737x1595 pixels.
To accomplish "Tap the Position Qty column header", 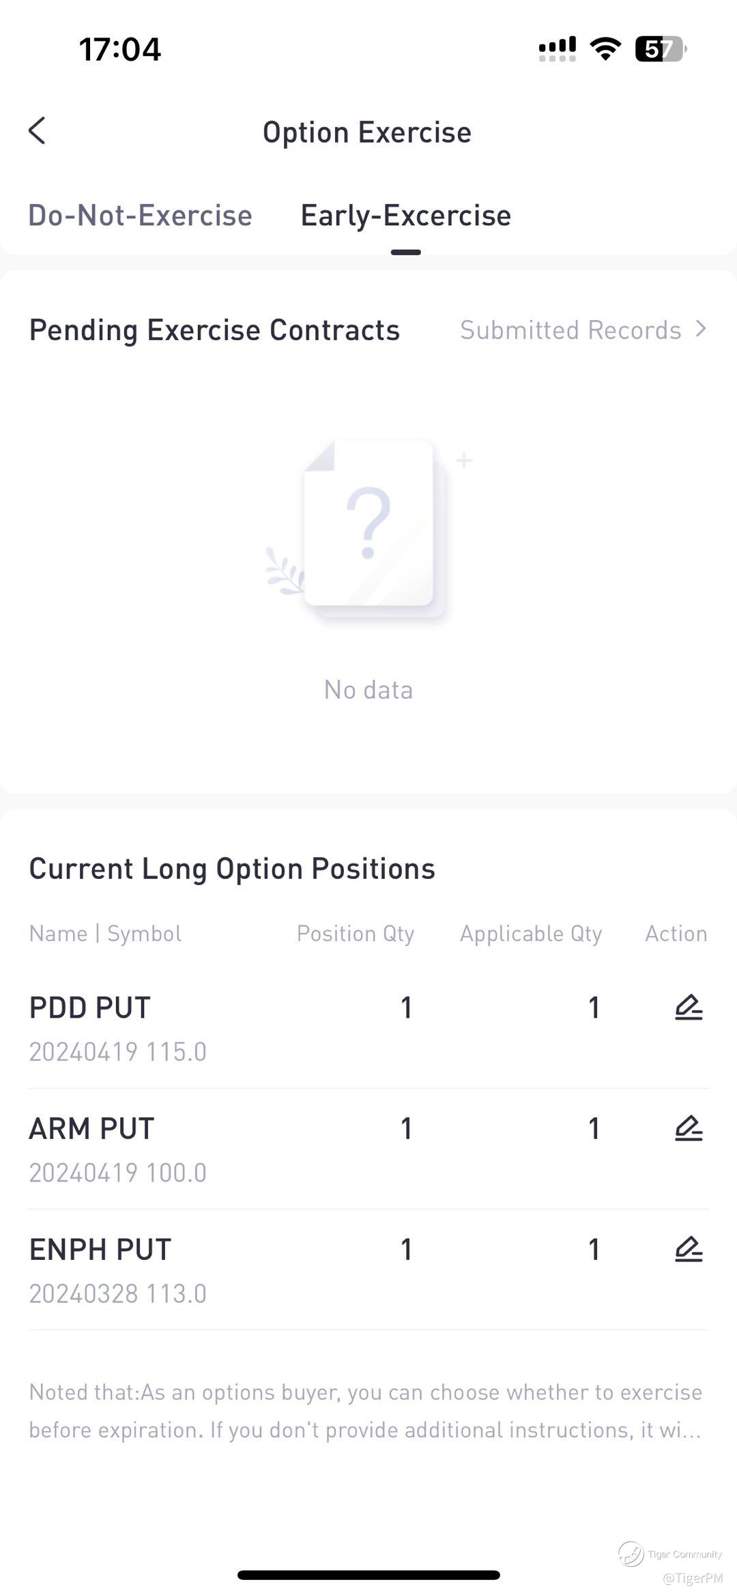I will [x=356, y=934].
